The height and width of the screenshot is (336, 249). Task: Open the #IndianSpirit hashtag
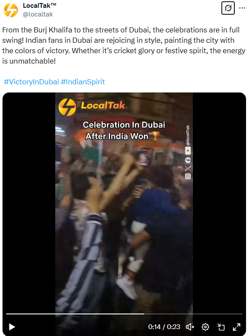(83, 82)
